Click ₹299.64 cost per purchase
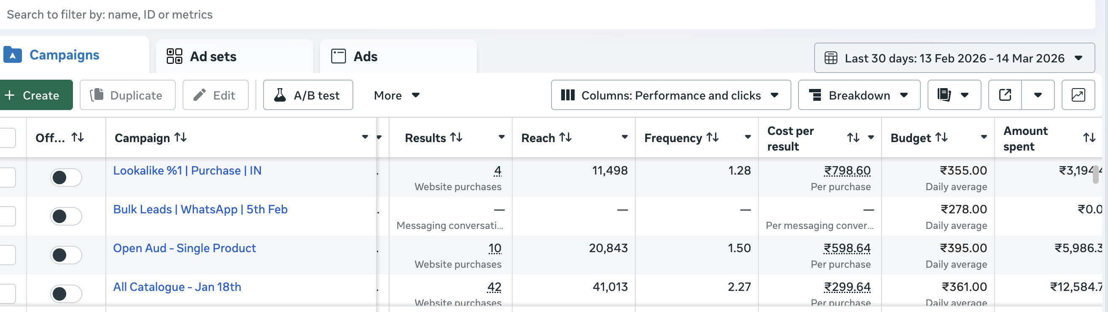Screen dimensions: 1108x312 [x=847, y=287]
